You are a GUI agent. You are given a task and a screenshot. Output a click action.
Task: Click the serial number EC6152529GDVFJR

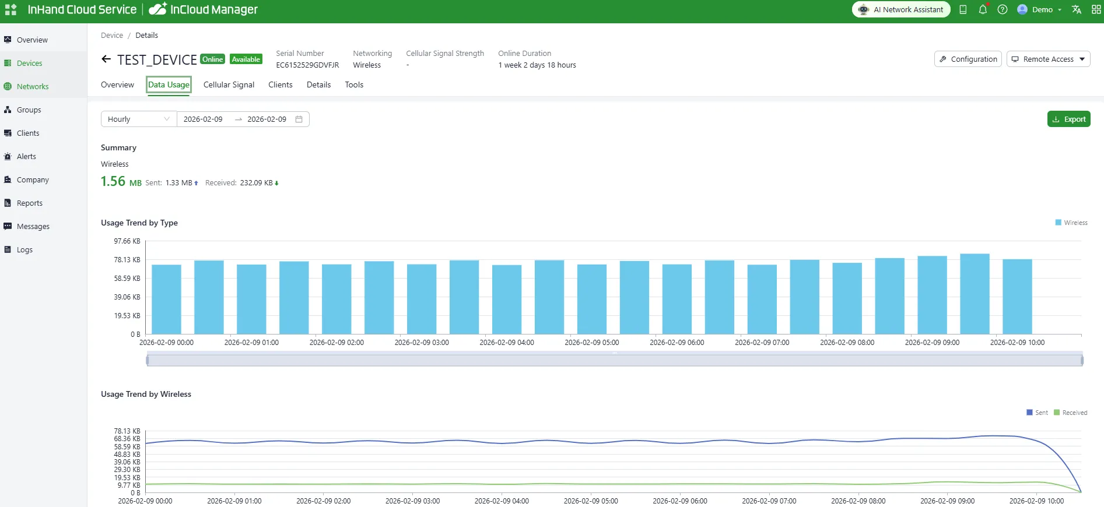pyautogui.click(x=307, y=65)
